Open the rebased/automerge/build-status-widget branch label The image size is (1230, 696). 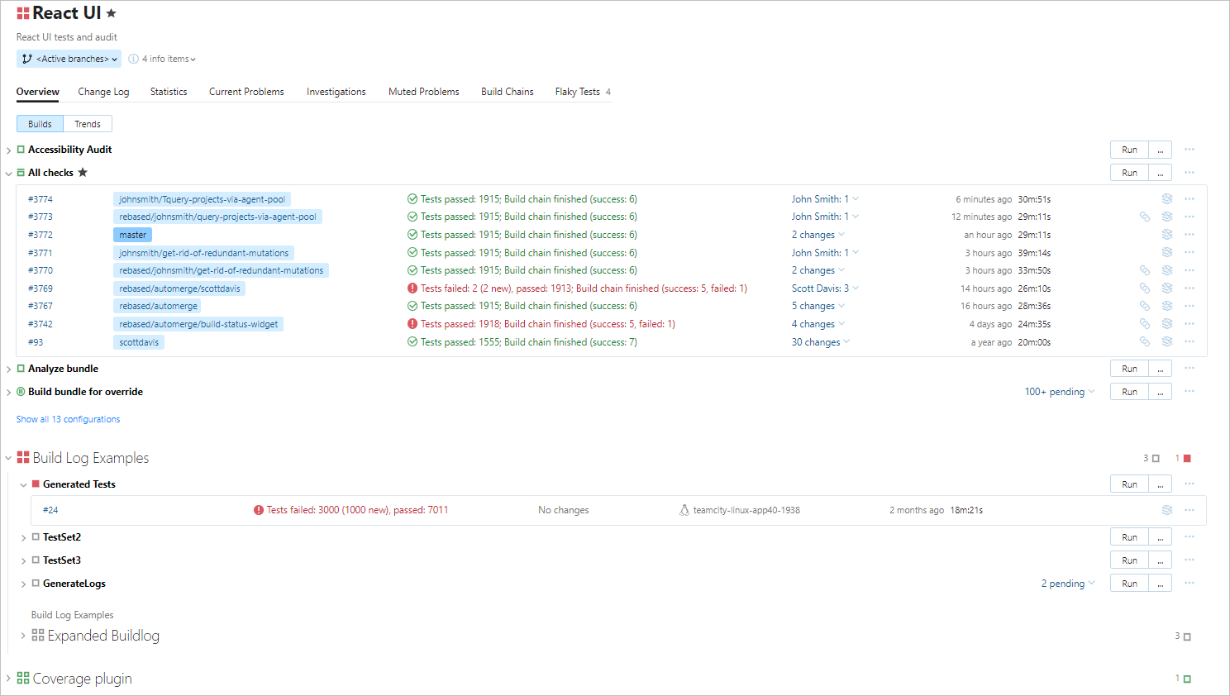pos(198,324)
